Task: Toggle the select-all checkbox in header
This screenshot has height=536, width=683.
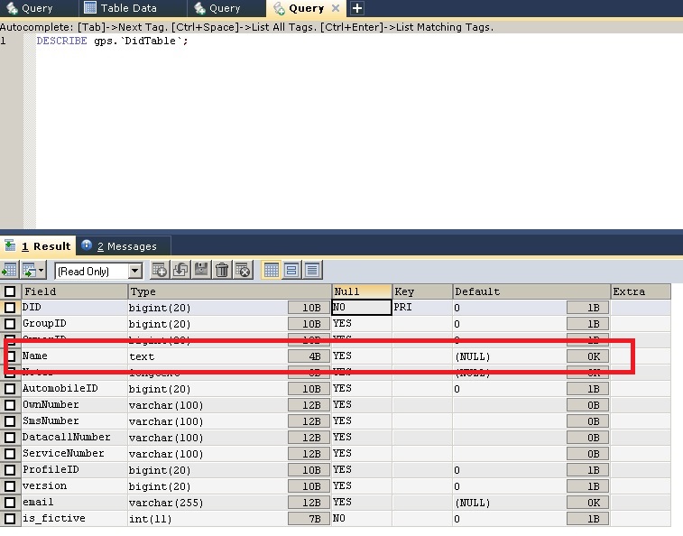Action: tap(10, 291)
